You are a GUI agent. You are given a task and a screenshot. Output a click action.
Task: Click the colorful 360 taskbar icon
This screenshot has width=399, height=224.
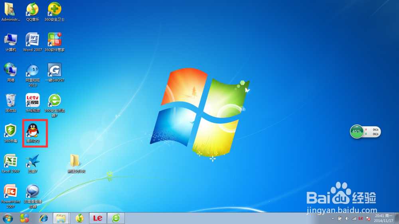tap(24, 218)
